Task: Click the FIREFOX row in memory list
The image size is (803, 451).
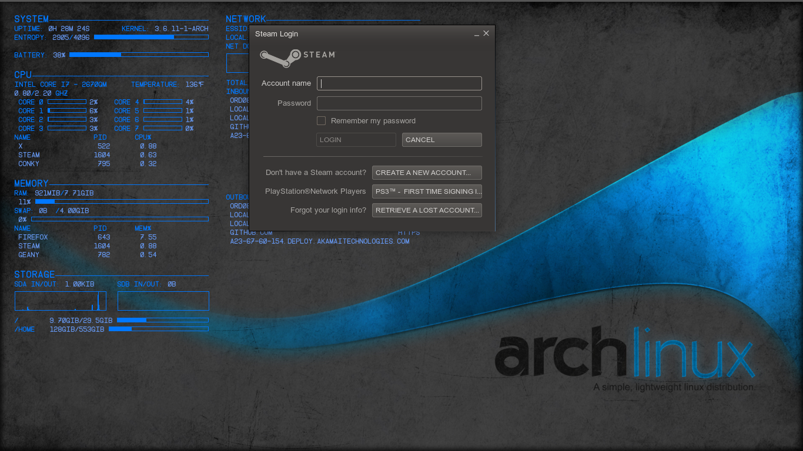Action: tap(88, 237)
